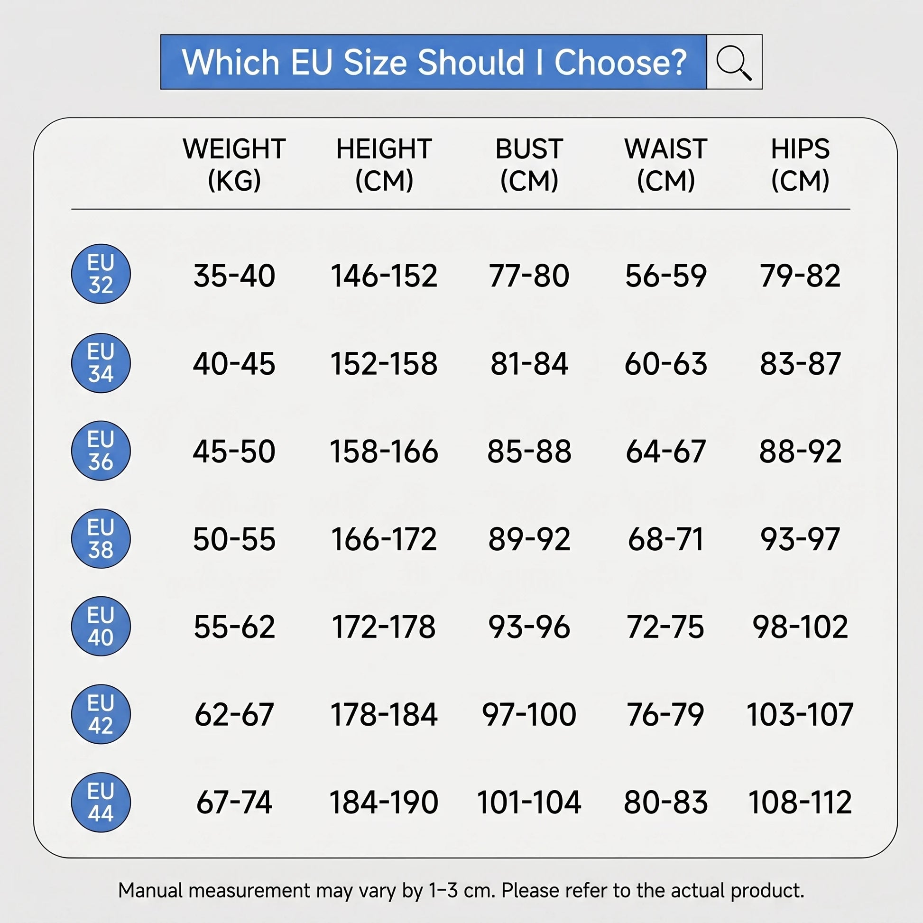Screen dimensions: 923x923
Task: Select the EU 40 size badge
Action: coord(101,626)
